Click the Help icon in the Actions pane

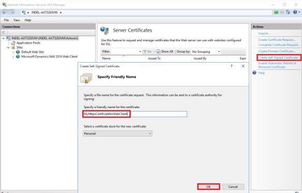click(x=254, y=72)
